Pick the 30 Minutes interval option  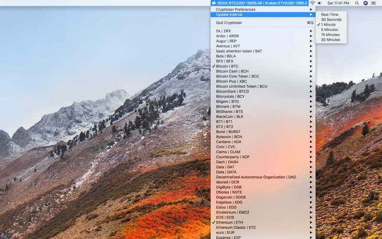click(330, 40)
